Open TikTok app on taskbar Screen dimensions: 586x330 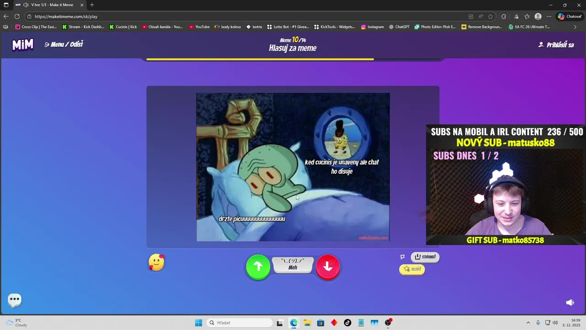click(x=347, y=323)
